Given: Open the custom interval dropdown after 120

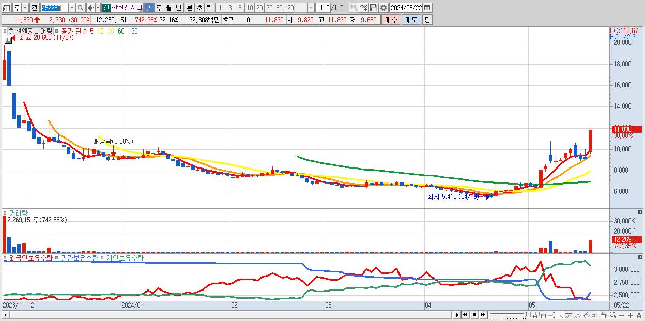Looking at the screenshot, I should coord(311,8).
